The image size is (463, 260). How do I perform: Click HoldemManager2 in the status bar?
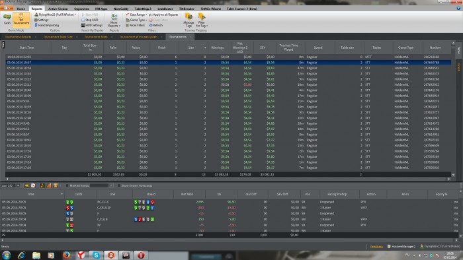(401, 246)
